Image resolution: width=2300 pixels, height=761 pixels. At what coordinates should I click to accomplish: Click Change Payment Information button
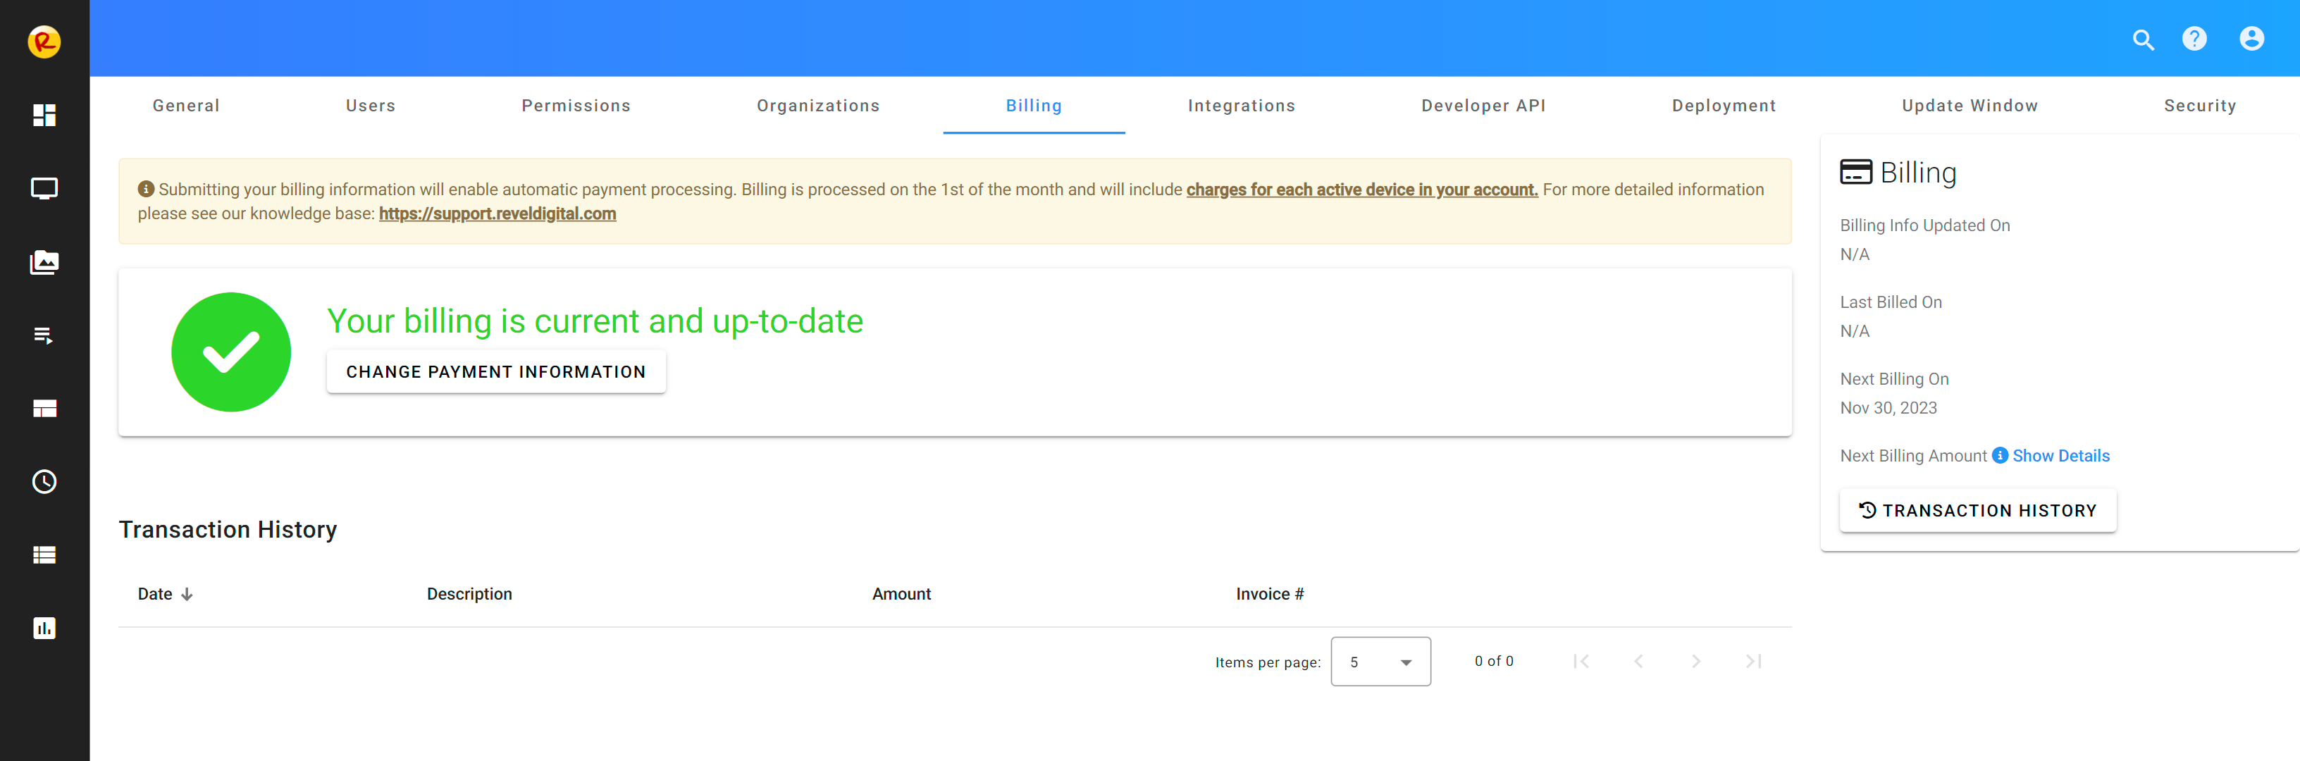pos(495,371)
